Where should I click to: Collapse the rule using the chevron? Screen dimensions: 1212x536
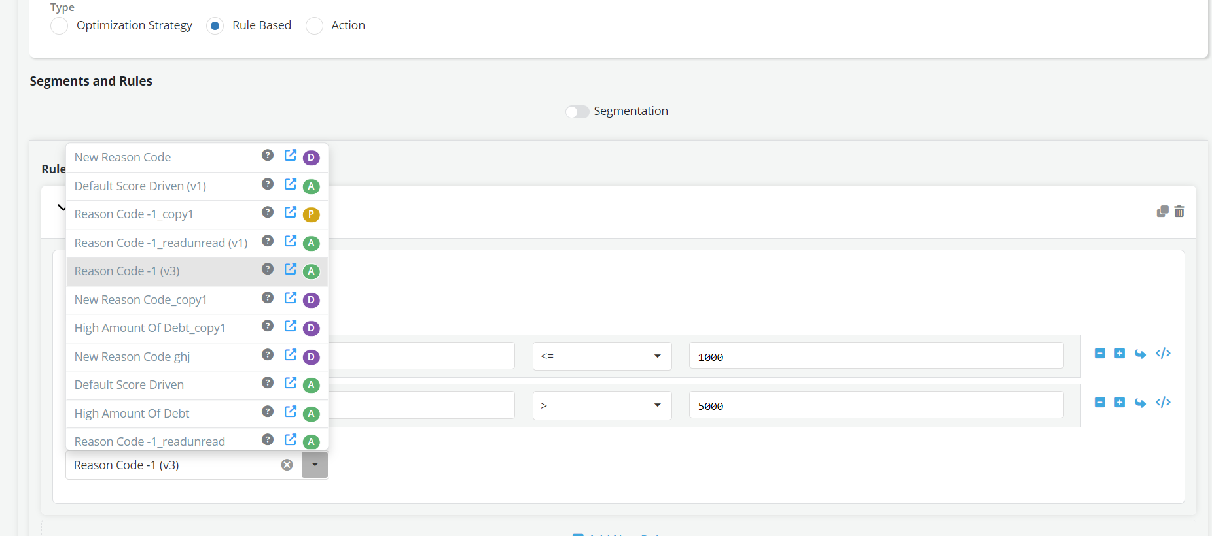tap(61, 208)
